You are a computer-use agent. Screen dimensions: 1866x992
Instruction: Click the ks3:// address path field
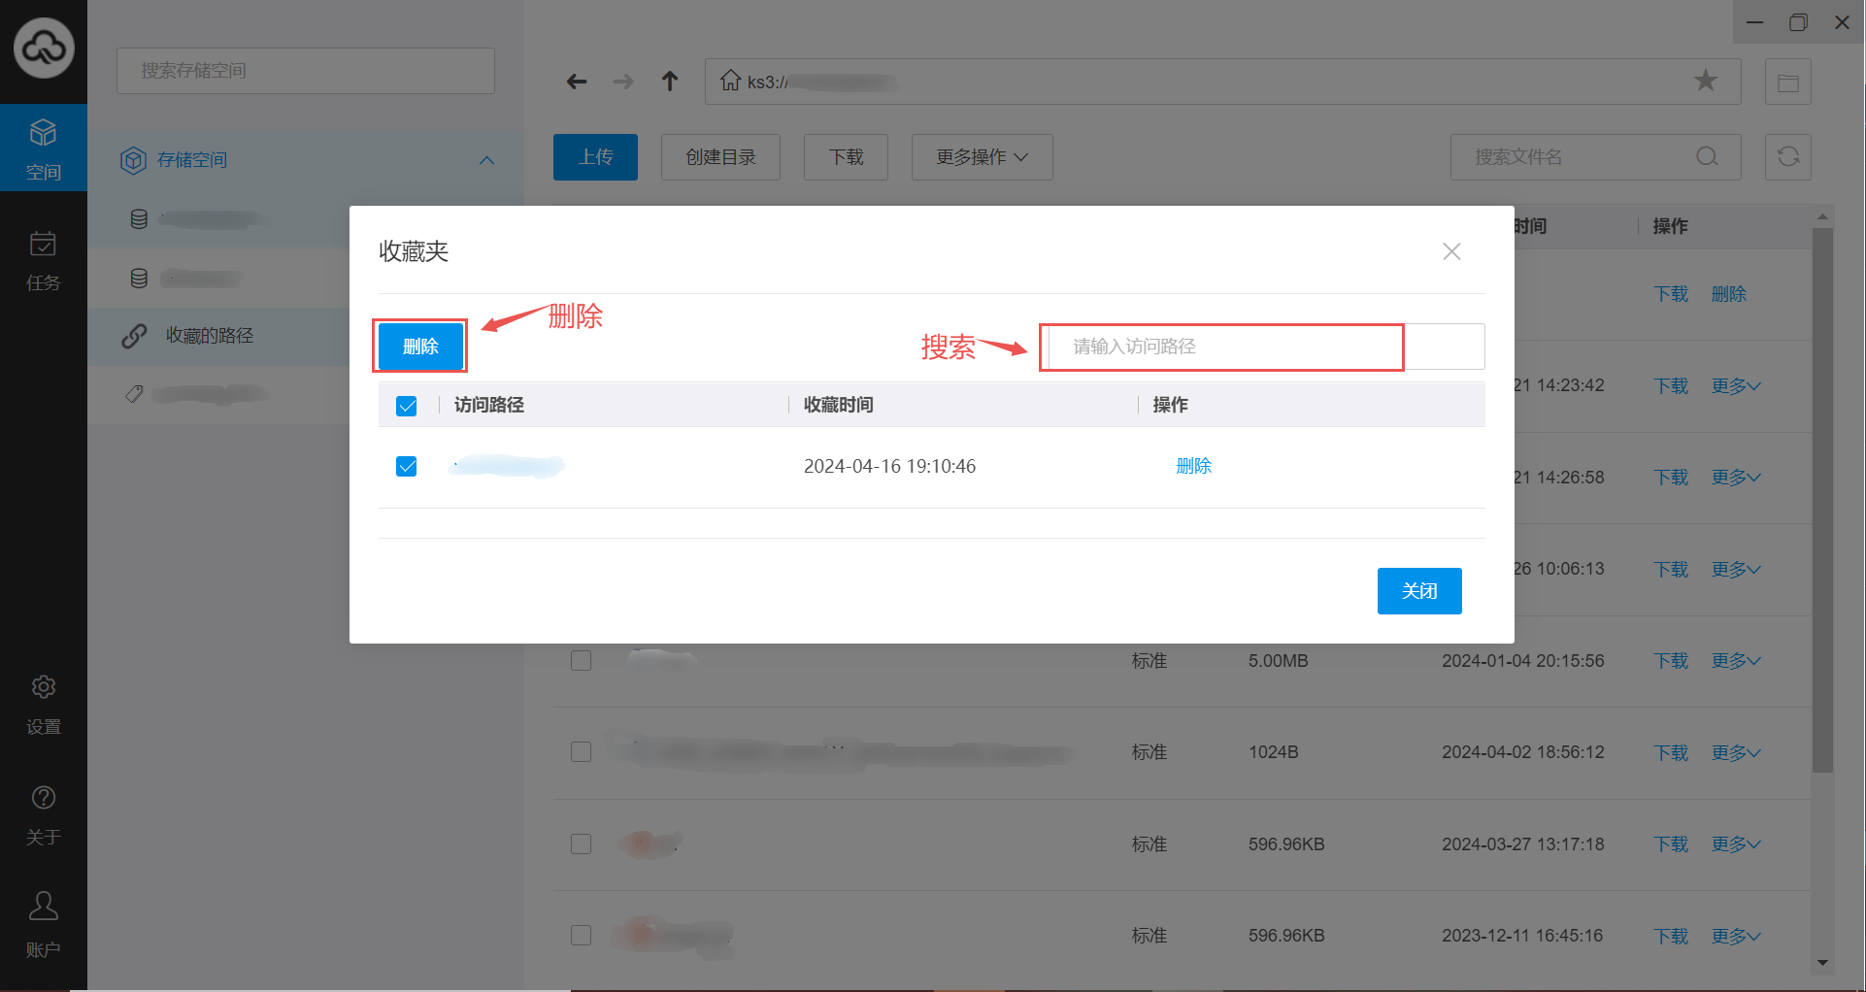pos(1222,82)
